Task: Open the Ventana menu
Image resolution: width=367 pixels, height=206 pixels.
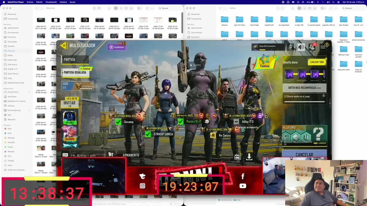Action: coord(63,2)
